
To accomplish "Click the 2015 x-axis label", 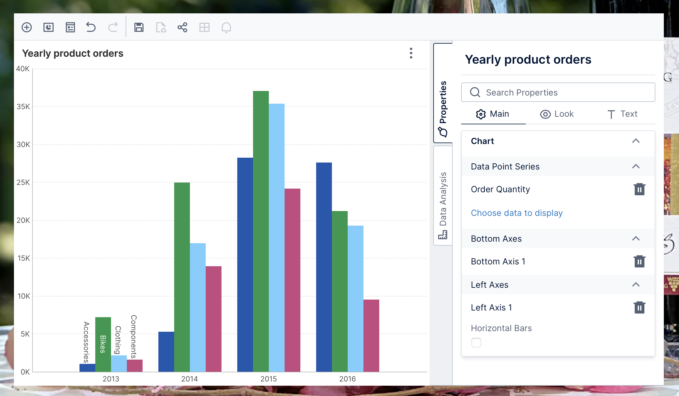I will pos(269,379).
